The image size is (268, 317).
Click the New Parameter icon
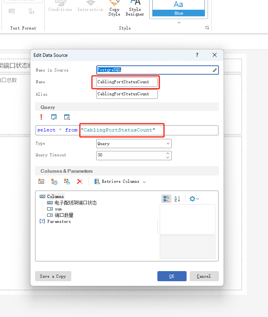67,181
